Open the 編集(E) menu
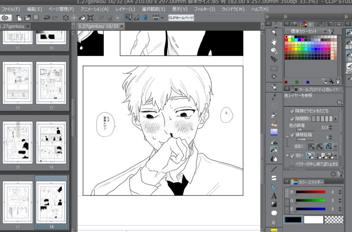This screenshot has width=352, height=232. coord(34,9)
